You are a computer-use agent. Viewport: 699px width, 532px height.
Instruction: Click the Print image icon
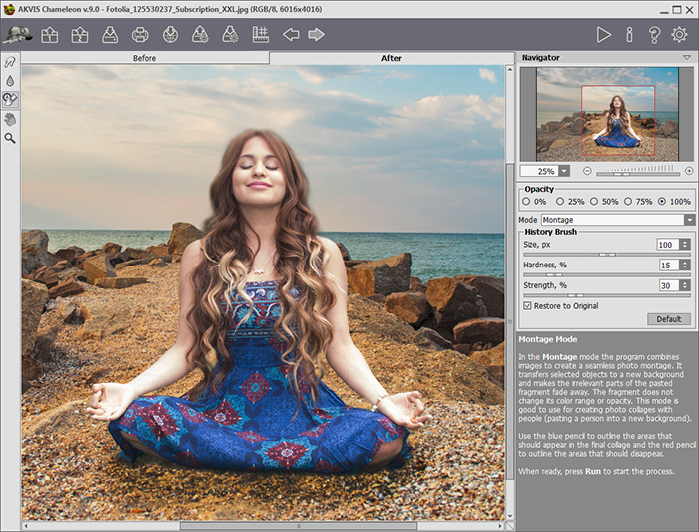coord(140,35)
